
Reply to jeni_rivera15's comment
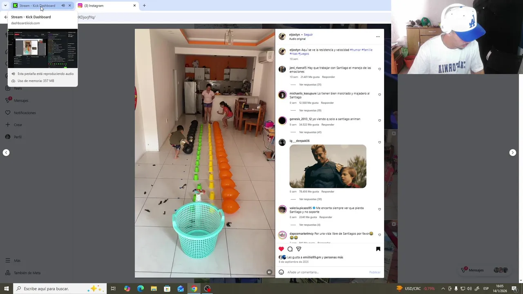pyautogui.click(x=329, y=77)
